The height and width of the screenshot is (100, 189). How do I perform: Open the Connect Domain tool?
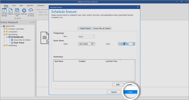pos(4,12)
